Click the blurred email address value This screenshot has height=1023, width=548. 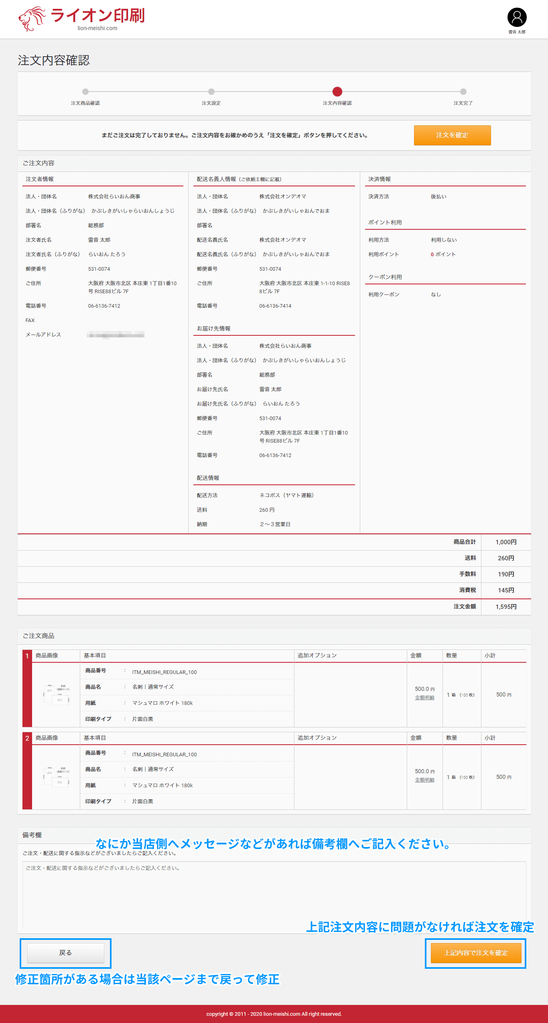[116, 335]
